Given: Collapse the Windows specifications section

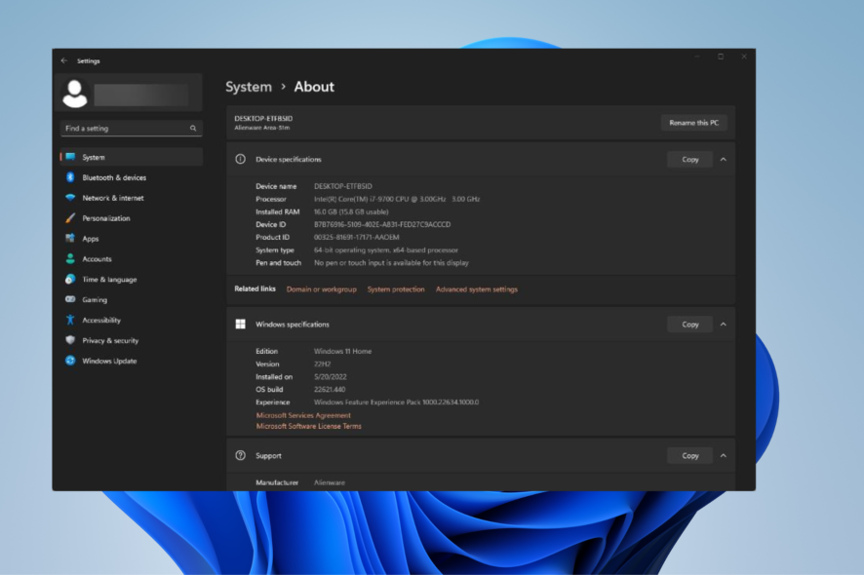Looking at the screenshot, I should [x=724, y=325].
